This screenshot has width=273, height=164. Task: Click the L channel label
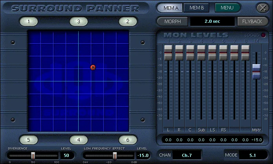[x=168, y=130]
